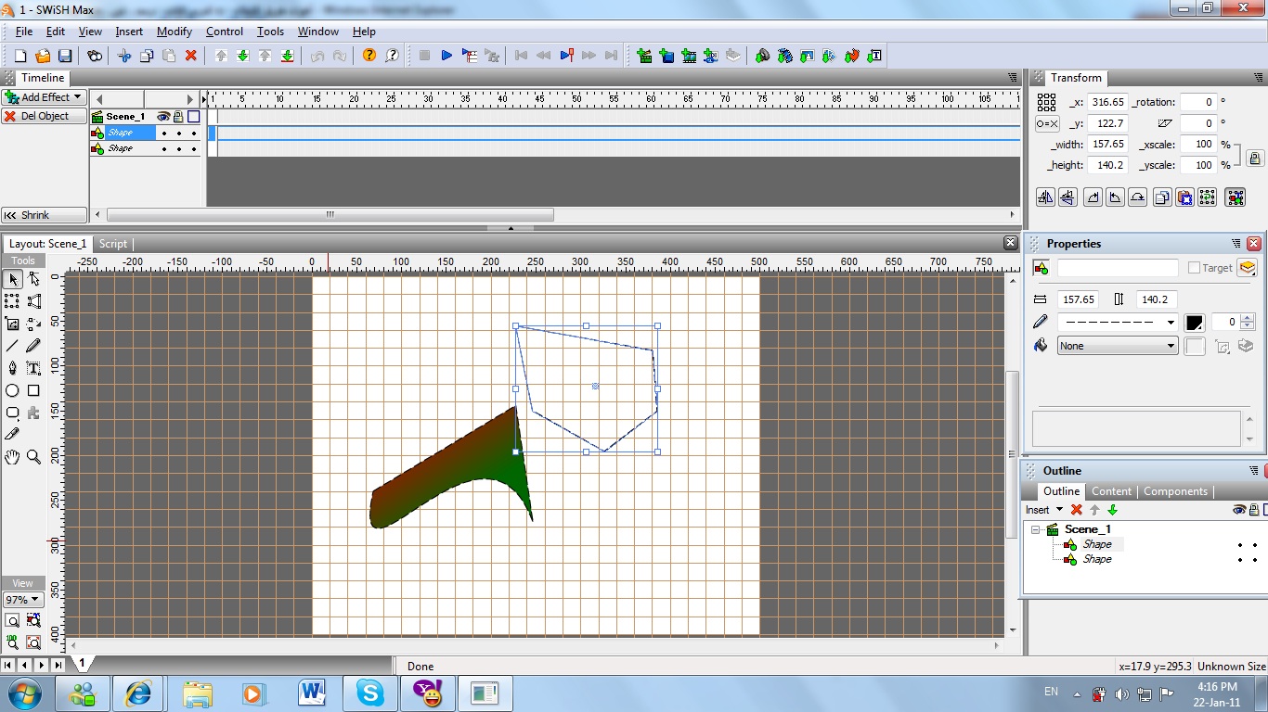The width and height of the screenshot is (1268, 712).
Task: Select the Bezier pen tool
Action: (x=13, y=368)
